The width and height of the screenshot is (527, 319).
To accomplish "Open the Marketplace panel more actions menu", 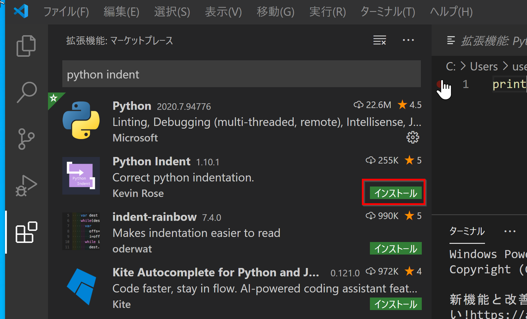I will pyautogui.click(x=408, y=40).
